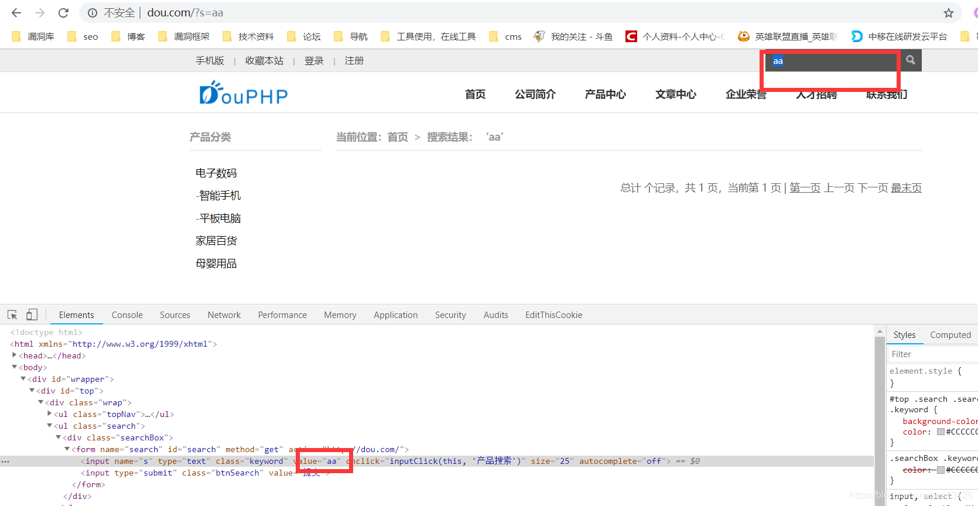Image resolution: width=978 pixels, height=506 pixels.
Task: Open the 漏洞库 bookmark folder
Action: click(33, 36)
